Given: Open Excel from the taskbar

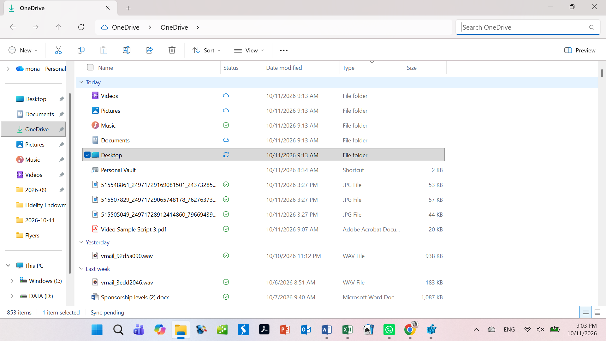Looking at the screenshot, I should tap(348, 330).
